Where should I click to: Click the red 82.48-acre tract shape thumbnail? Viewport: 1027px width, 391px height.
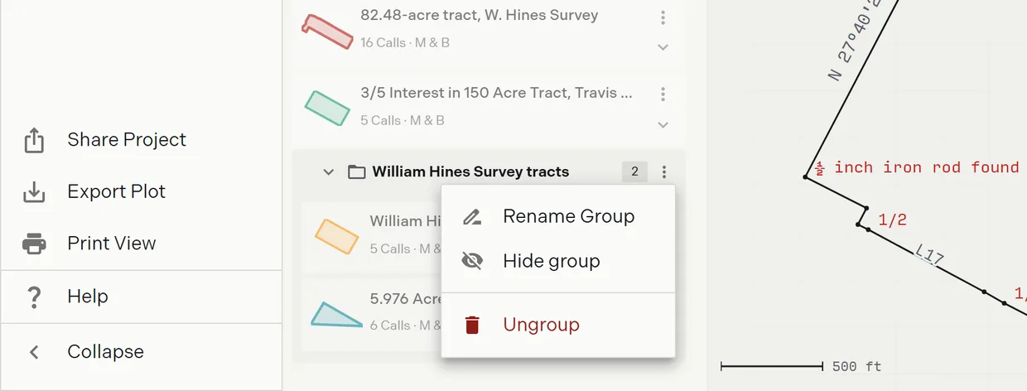coord(326,31)
